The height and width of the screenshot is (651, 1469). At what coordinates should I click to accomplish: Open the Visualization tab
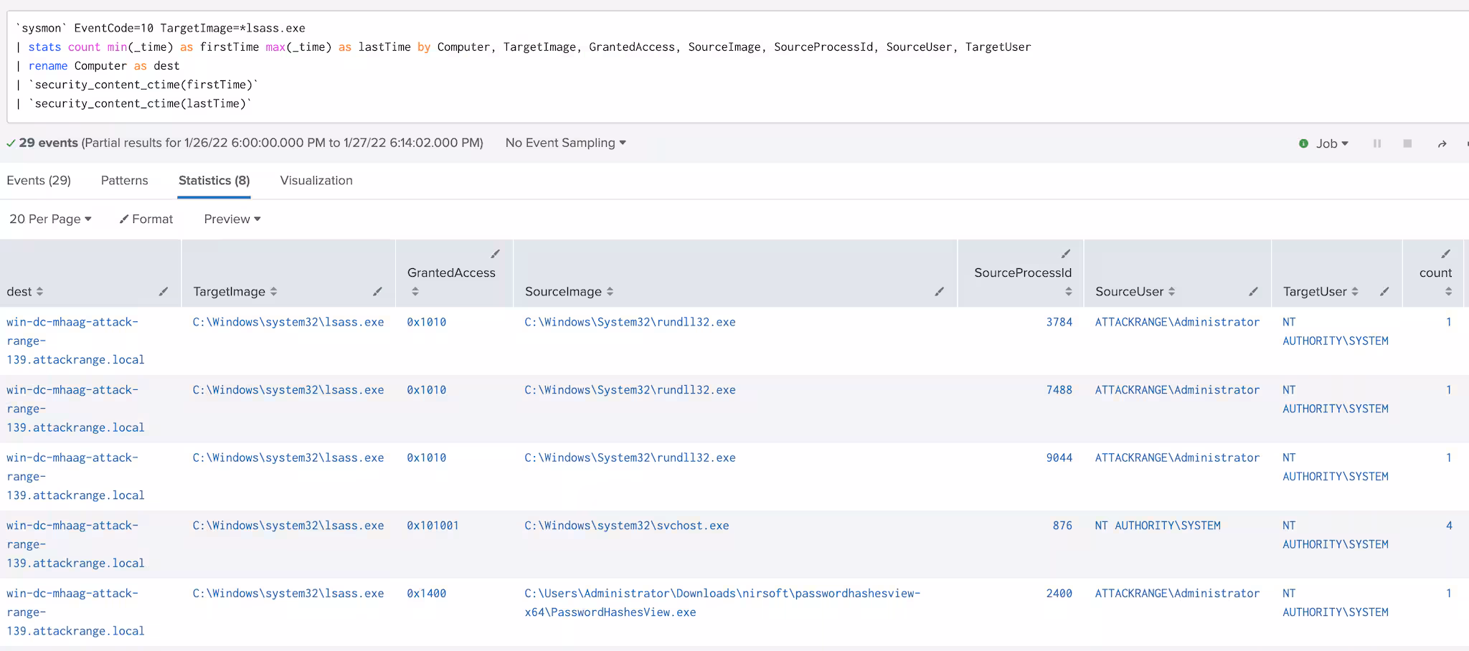pos(316,181)
